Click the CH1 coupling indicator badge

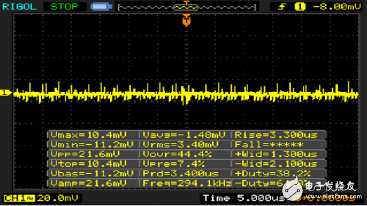pyautogui.click(x=19, y=199)
